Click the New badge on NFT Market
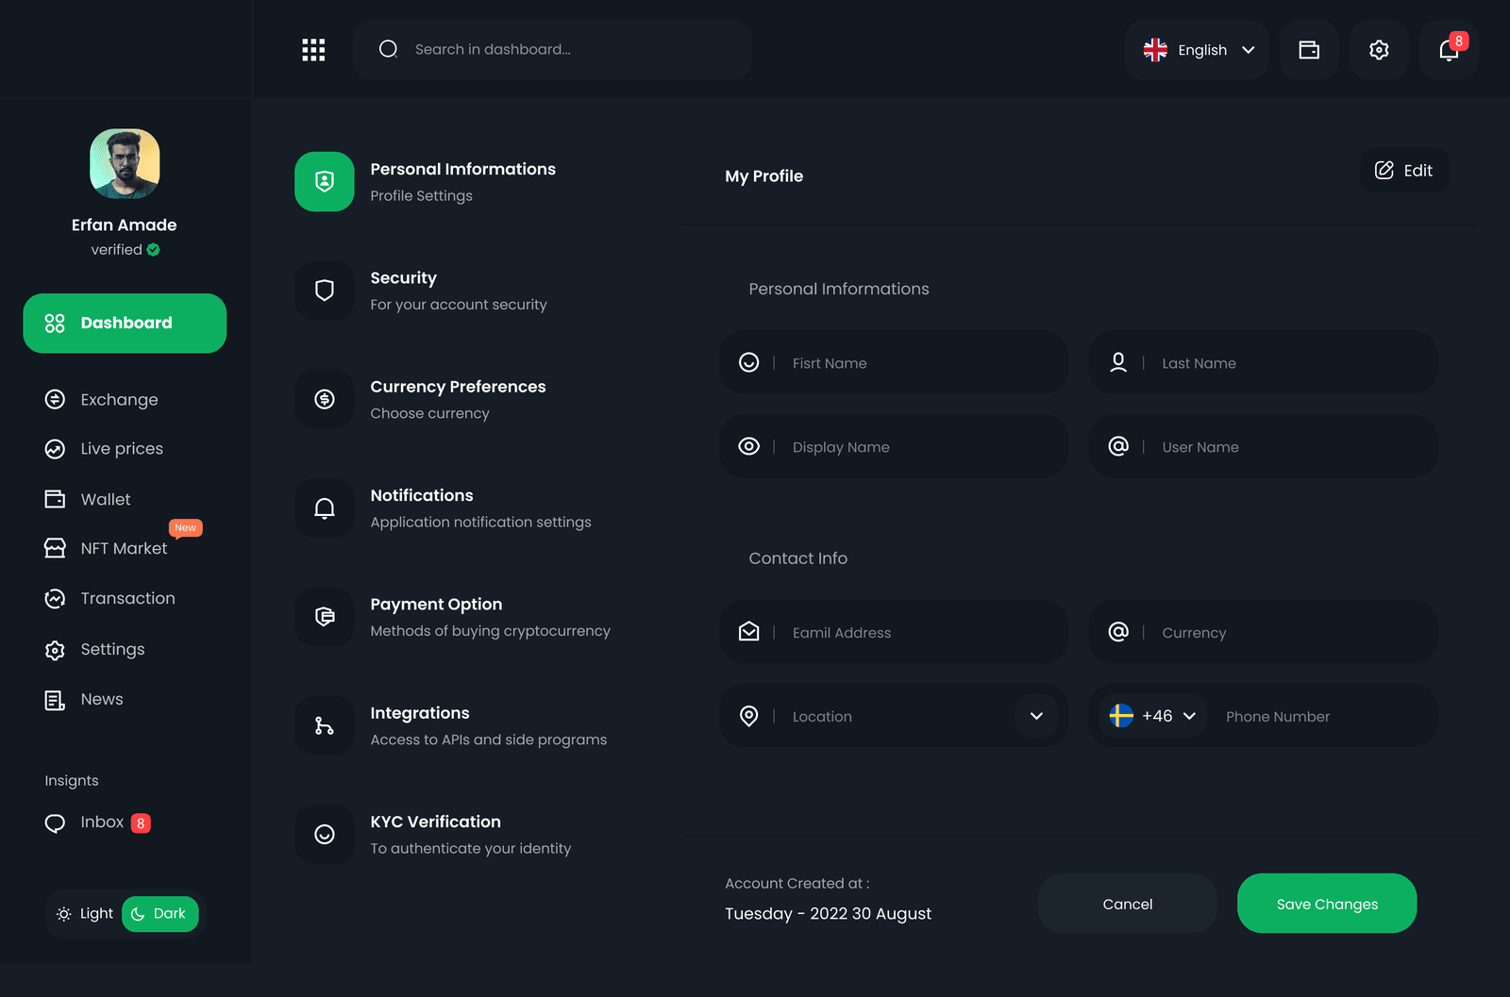Screen dimensions: 1510x997 click(x=185, y=528)
